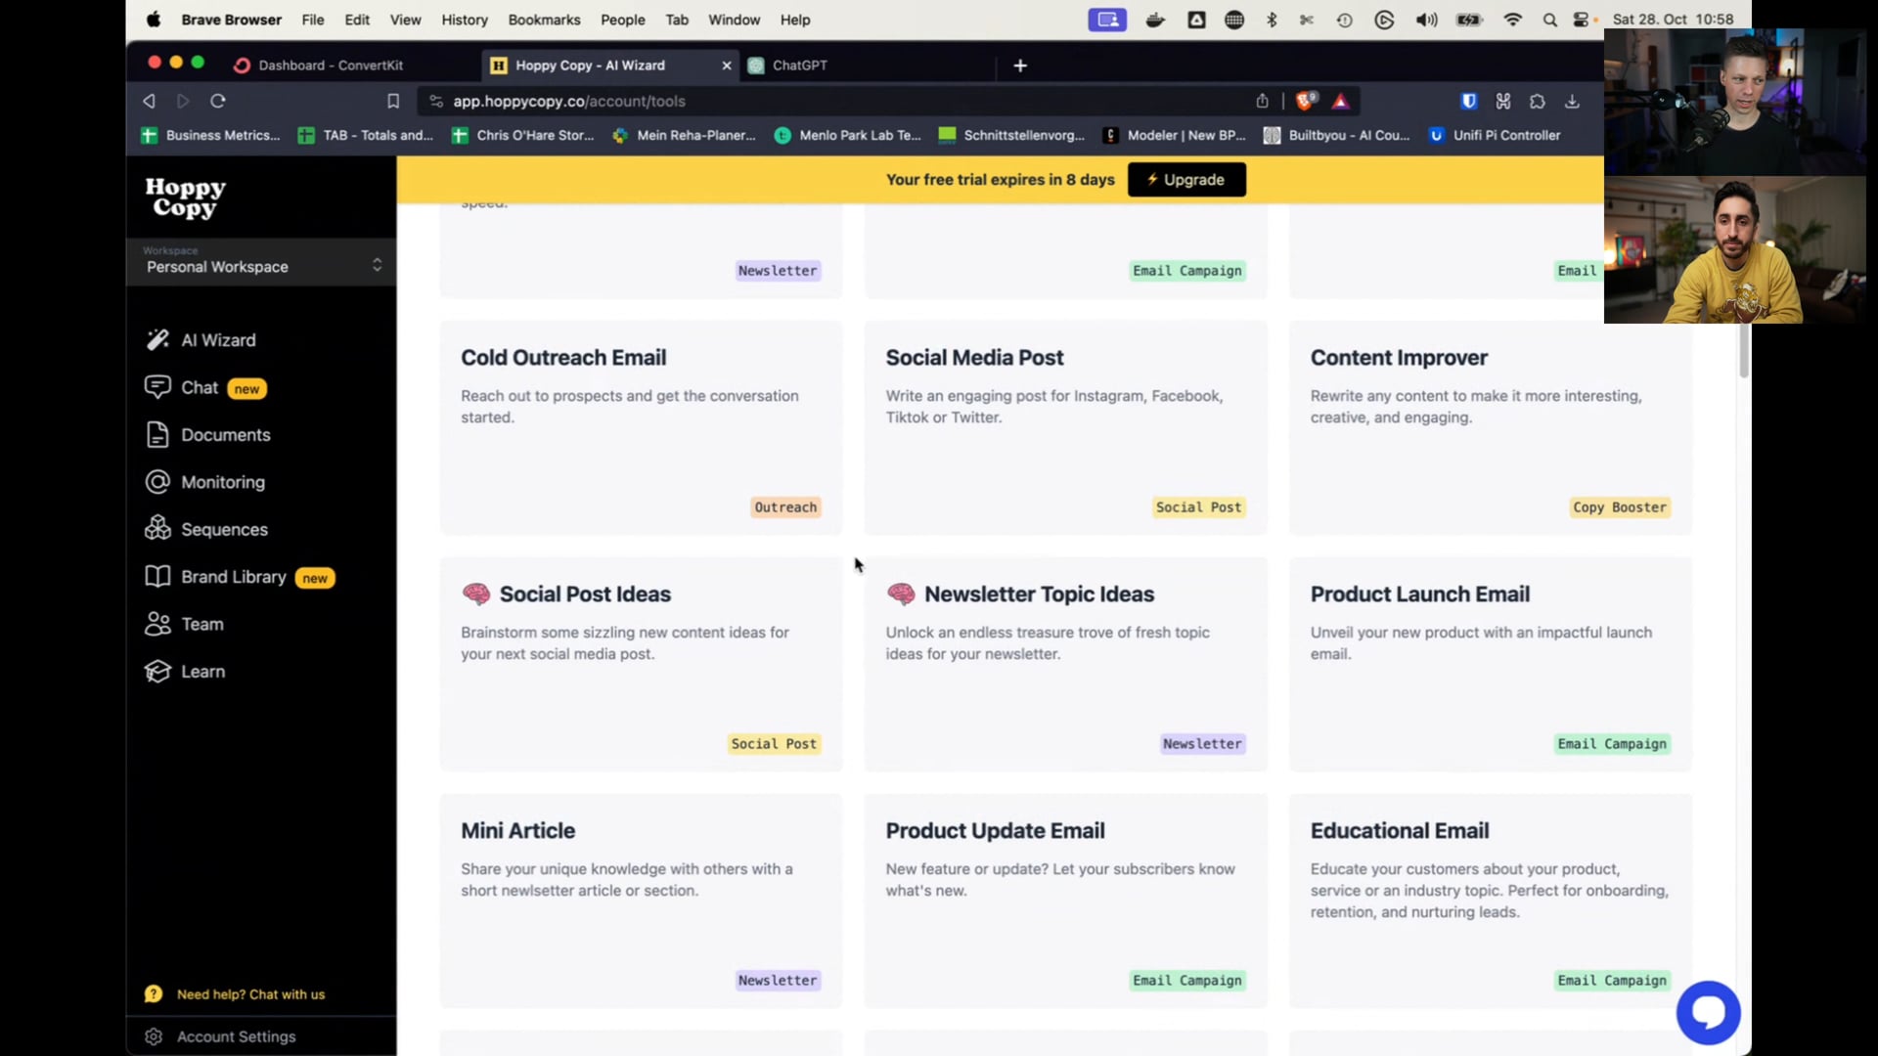Click the Copy Booster tag on Content Improver

(x=1620, y=507)
